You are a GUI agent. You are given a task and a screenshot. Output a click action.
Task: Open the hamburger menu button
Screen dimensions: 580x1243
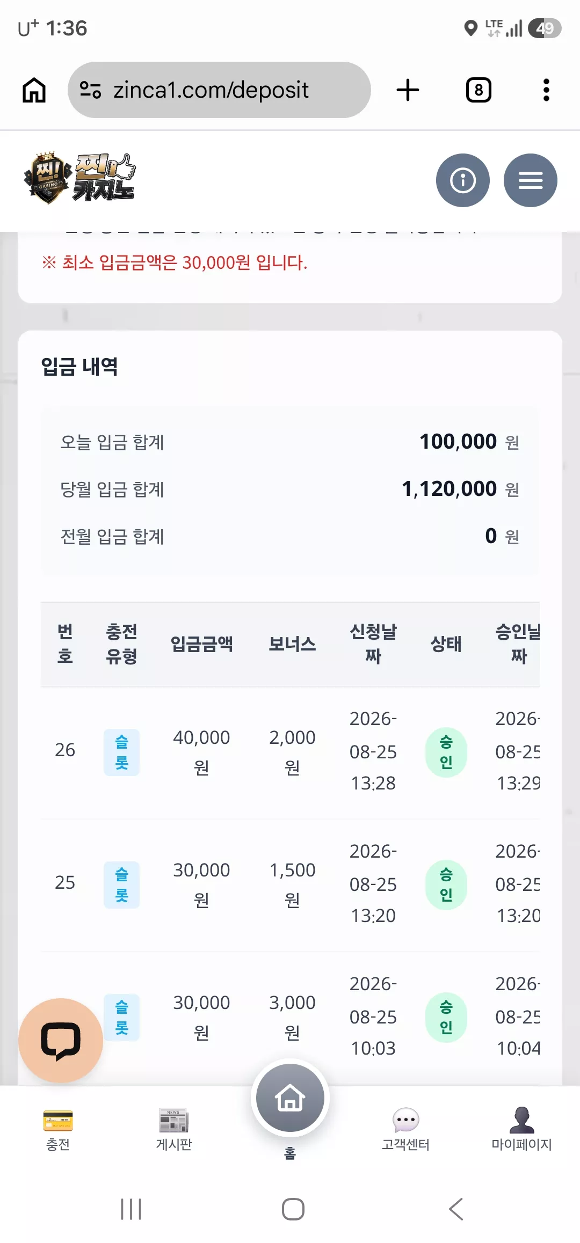click(x=530, y=180)
